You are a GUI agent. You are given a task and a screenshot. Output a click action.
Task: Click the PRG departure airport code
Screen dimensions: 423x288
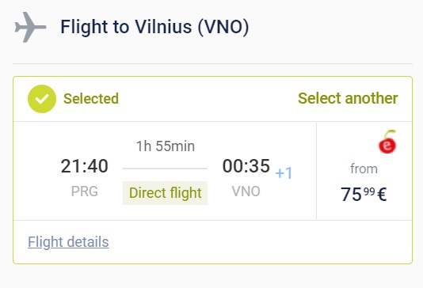[85, 191]
